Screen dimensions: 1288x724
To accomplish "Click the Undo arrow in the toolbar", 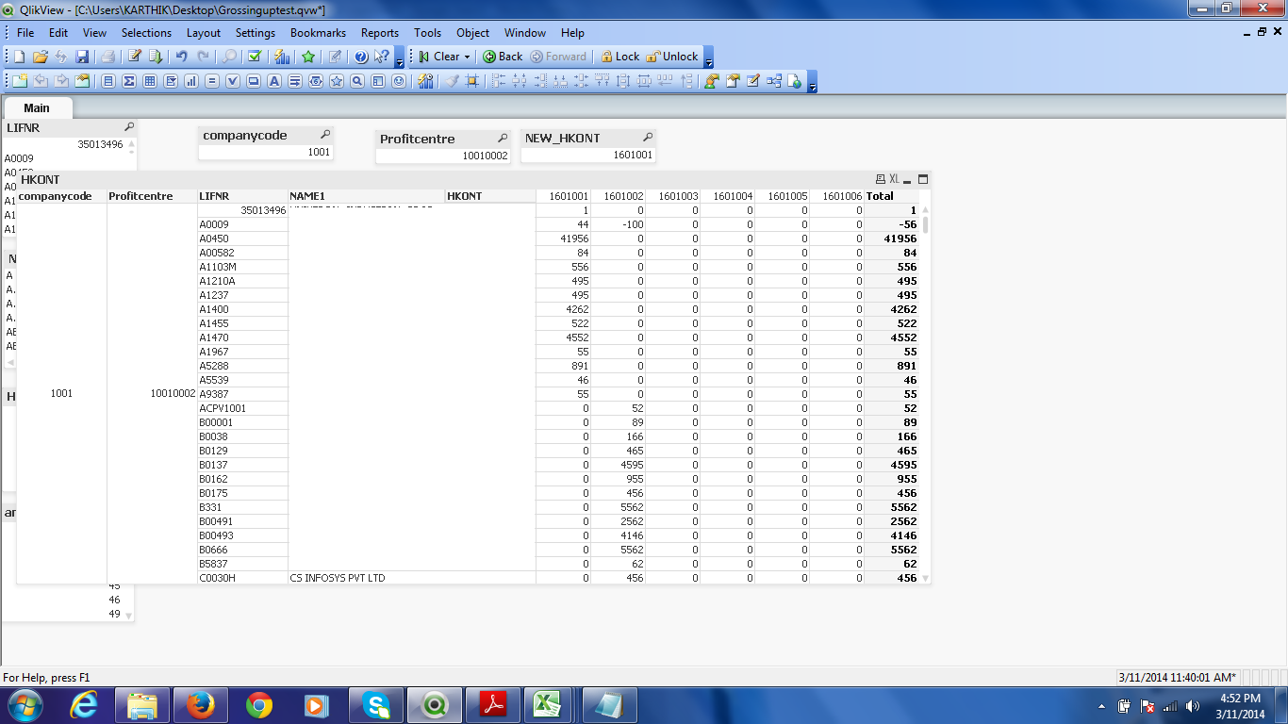I will pyautogui.click(x=182, y=57).
